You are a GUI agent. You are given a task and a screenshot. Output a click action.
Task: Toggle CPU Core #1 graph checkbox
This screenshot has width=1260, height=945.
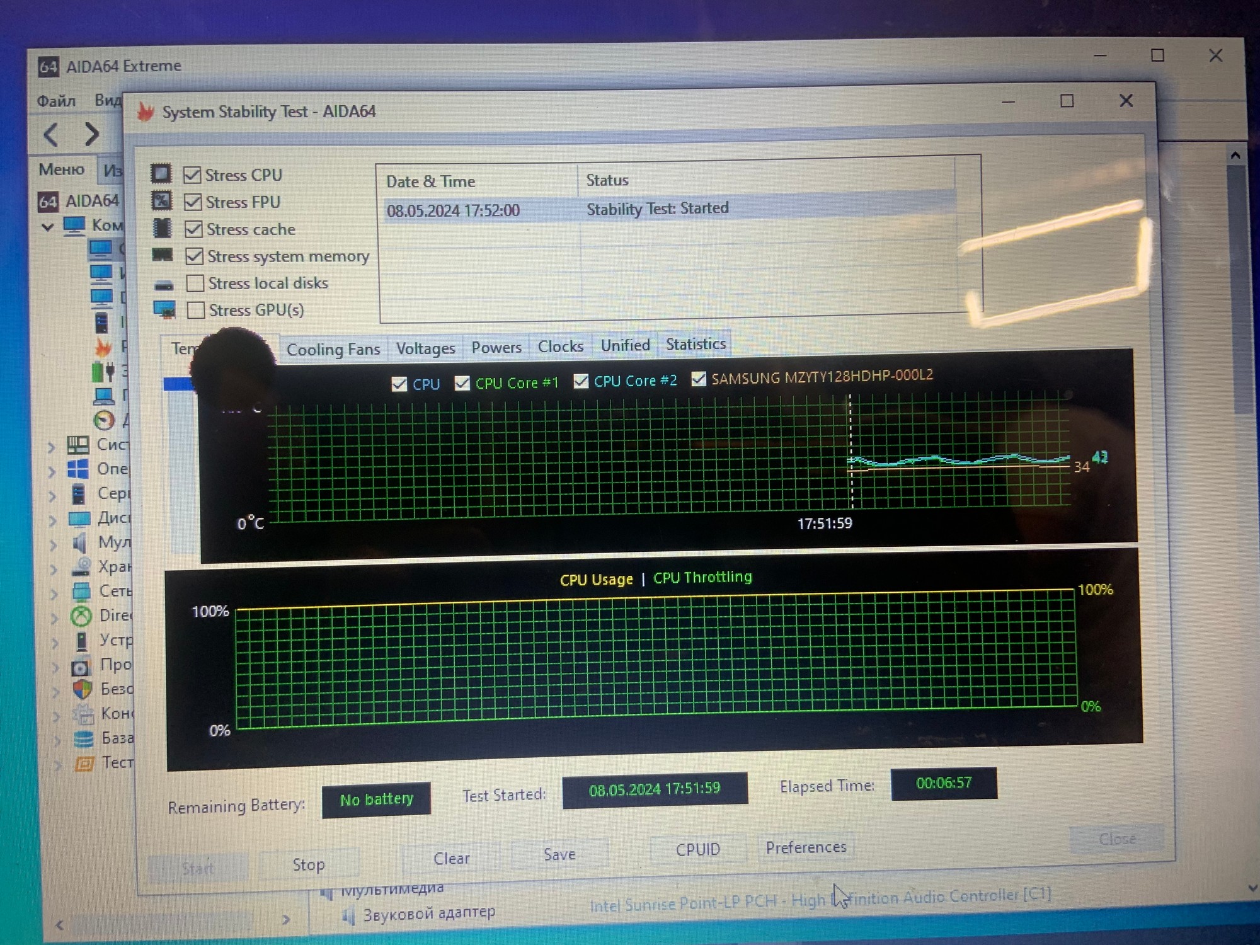point(462,383)
